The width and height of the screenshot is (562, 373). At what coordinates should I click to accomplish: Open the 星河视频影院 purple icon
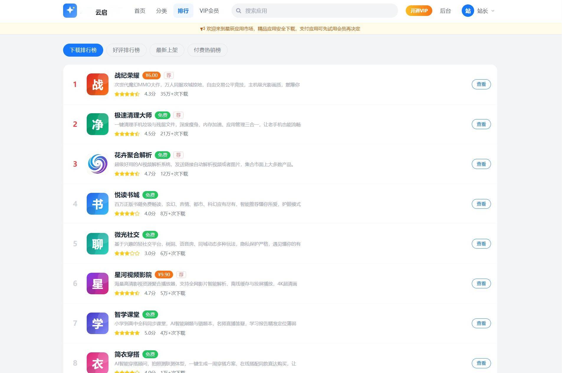pos(98,283)
